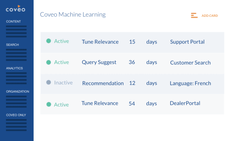Viewport: 229px width, 141px height.
Task: Open the Customer Search model link
Action: coord(190,62)
